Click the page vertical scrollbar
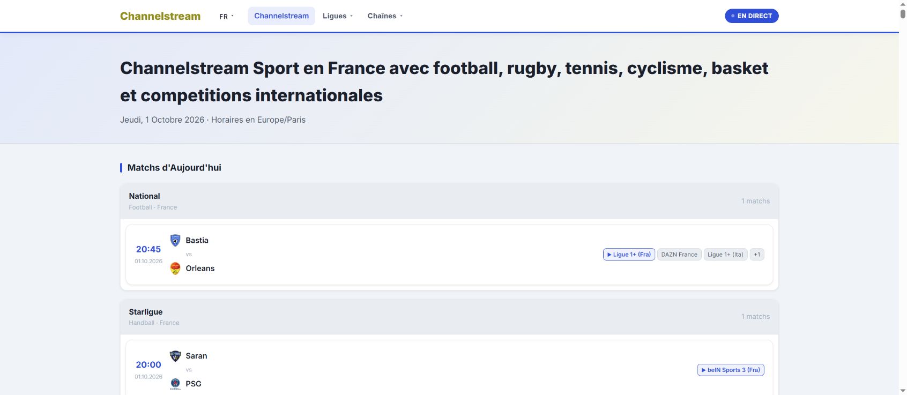This screenshot has height=395, width=907. point(903,13)
